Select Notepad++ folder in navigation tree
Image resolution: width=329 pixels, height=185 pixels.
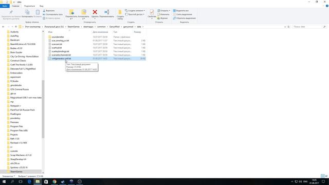pos(15,106)
